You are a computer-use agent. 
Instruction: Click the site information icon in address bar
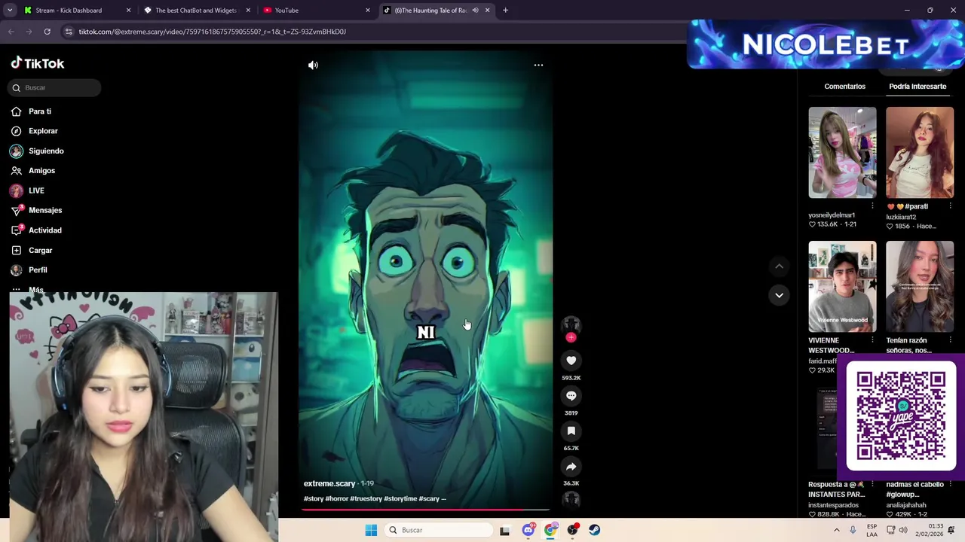pos(69,32)
